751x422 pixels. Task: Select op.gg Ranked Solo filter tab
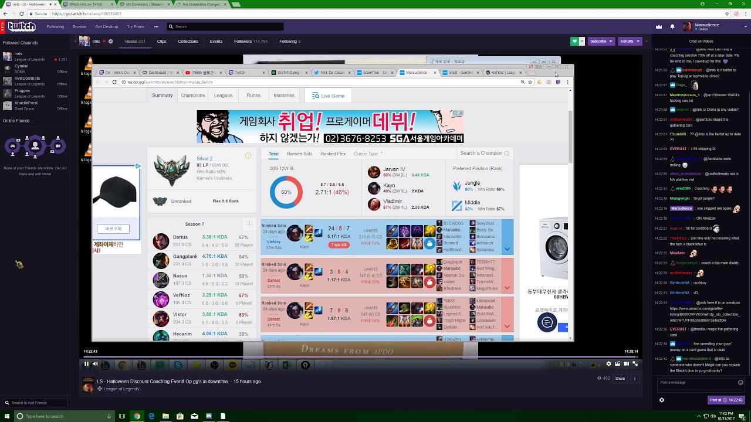(x=299, y=154)
